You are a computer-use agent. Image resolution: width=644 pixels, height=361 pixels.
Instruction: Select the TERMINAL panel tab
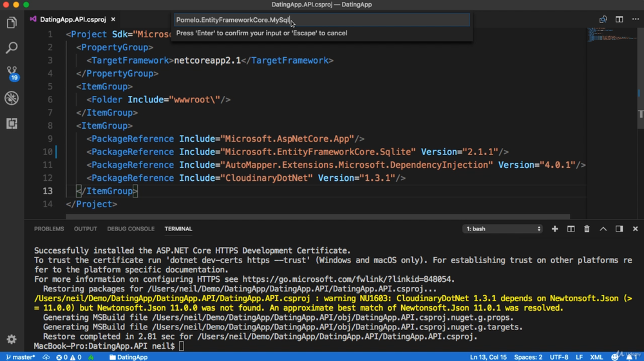coord(178,229)
